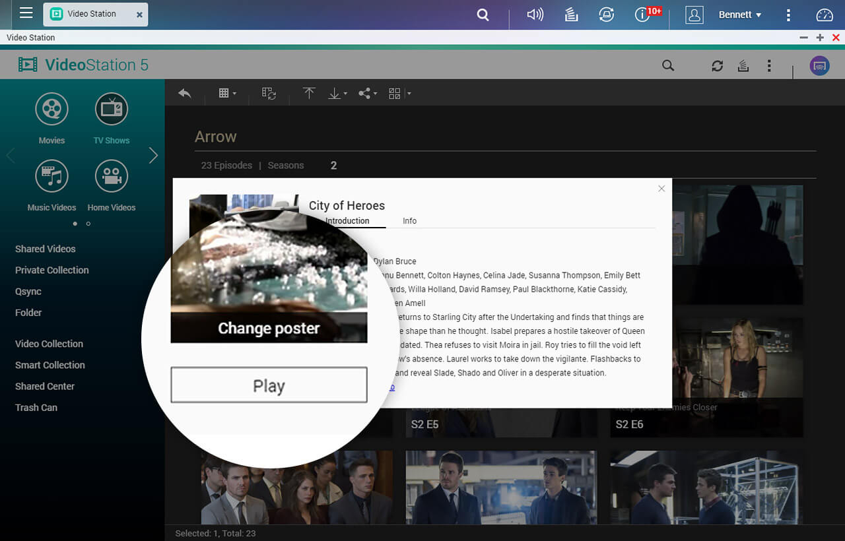Select the Music Videos category

(x=51, y=185)
